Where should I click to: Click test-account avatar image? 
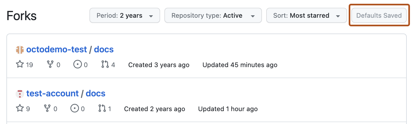pyautogui.click(x=20, y=94)
